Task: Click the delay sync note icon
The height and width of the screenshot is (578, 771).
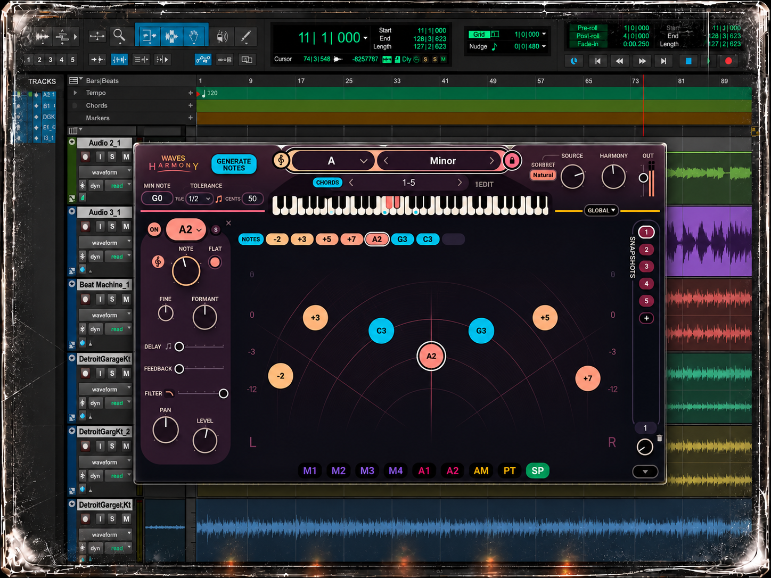Action: click(x=168, y=346)
